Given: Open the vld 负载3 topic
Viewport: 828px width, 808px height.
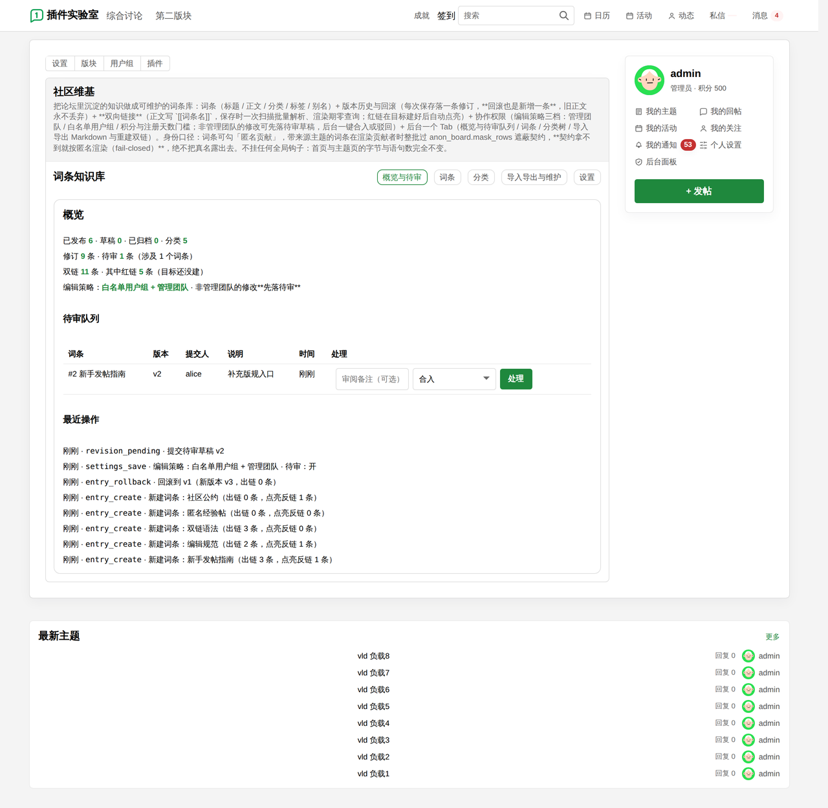Looking at the screenshot, I should (373, 740).
